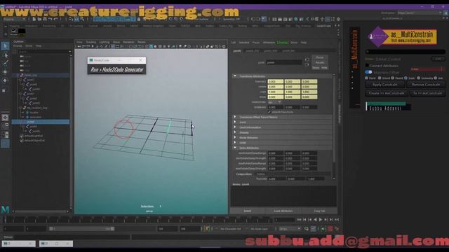Step back one frame

point(304,220)
